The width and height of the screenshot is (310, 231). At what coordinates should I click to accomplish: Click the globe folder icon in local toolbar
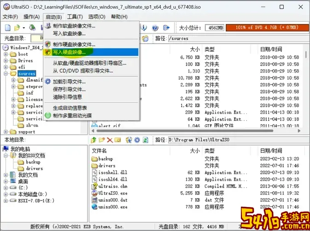point(129,140)
